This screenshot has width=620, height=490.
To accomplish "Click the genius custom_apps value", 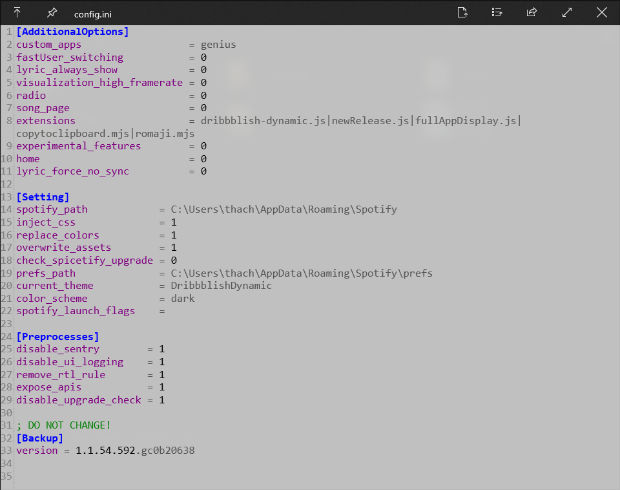I will 218,44.
